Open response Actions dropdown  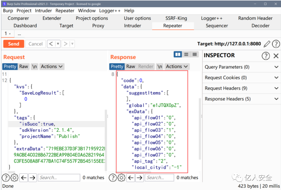(177, 66)
